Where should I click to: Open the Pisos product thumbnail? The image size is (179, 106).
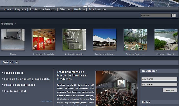tap(13, 39)
